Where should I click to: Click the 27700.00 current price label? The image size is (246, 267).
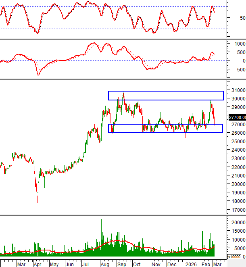tap(237, 117)
